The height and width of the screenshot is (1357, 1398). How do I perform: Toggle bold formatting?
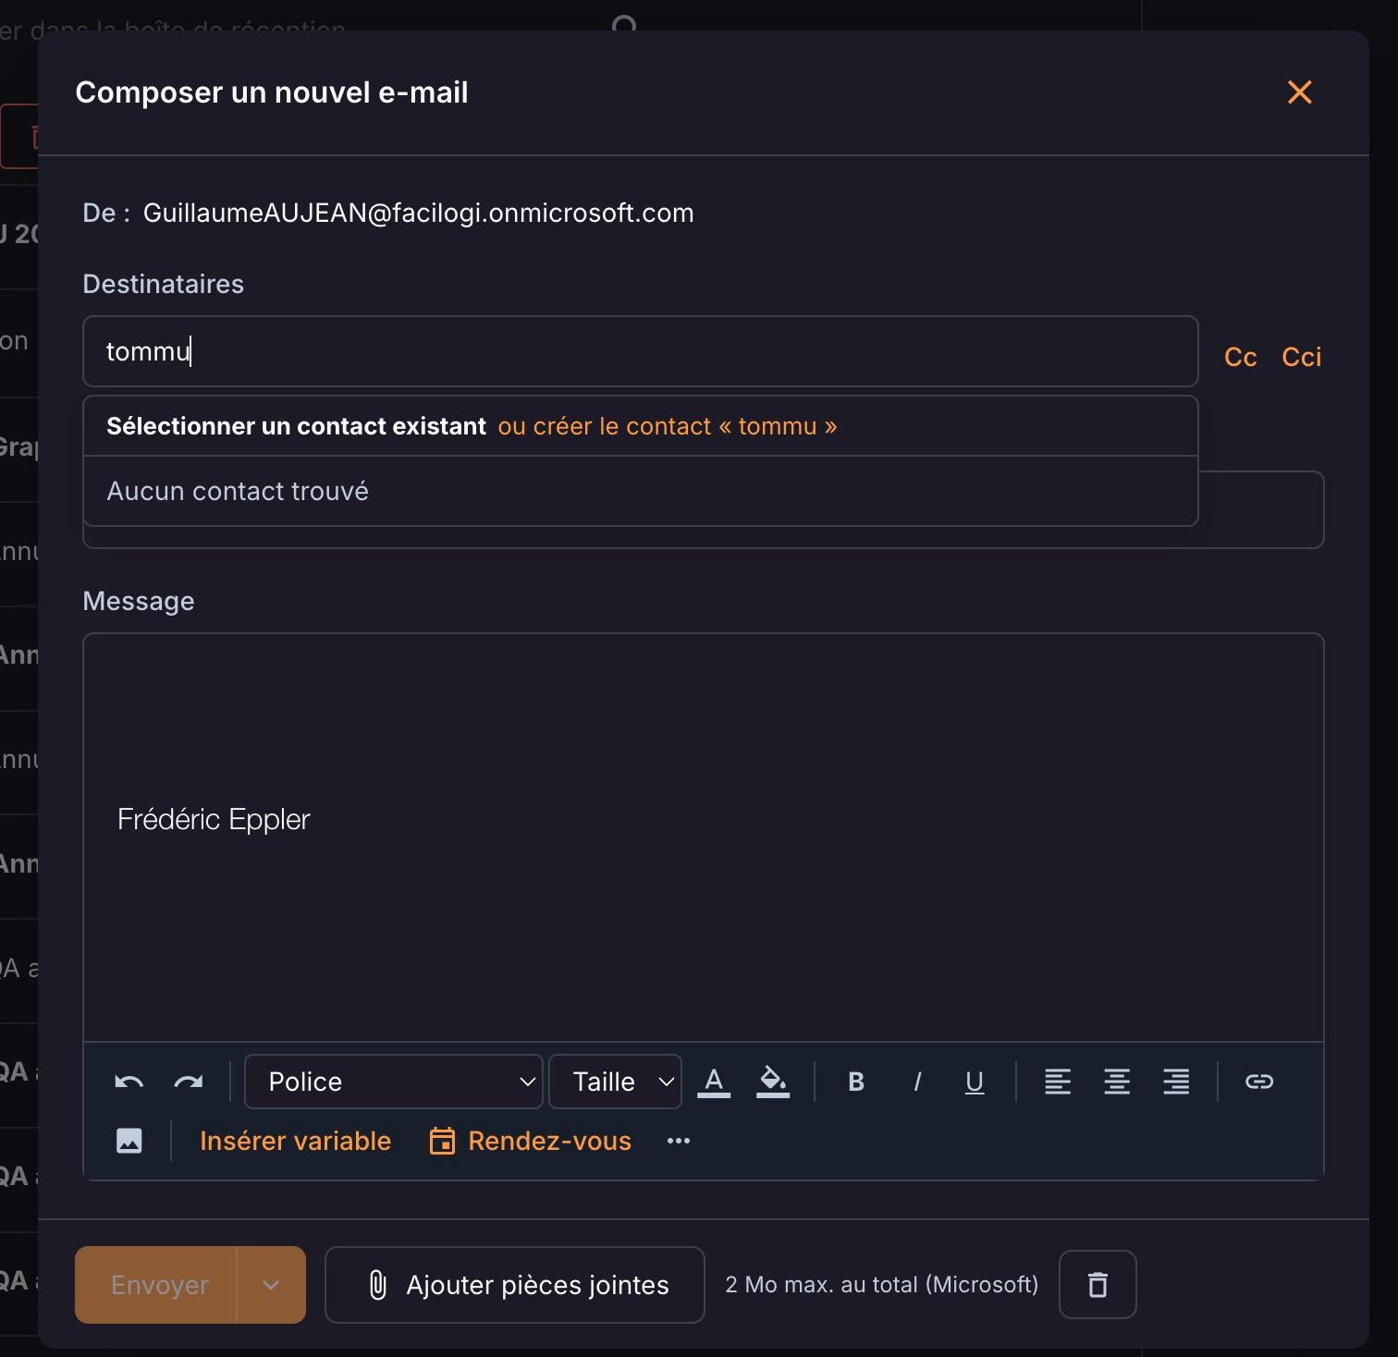(x=856, y=1082)
